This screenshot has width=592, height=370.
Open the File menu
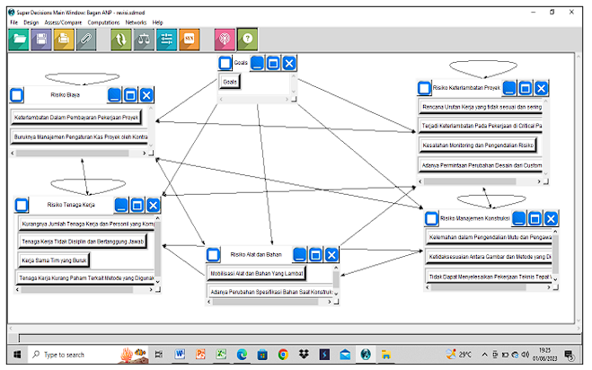point(14,22)
